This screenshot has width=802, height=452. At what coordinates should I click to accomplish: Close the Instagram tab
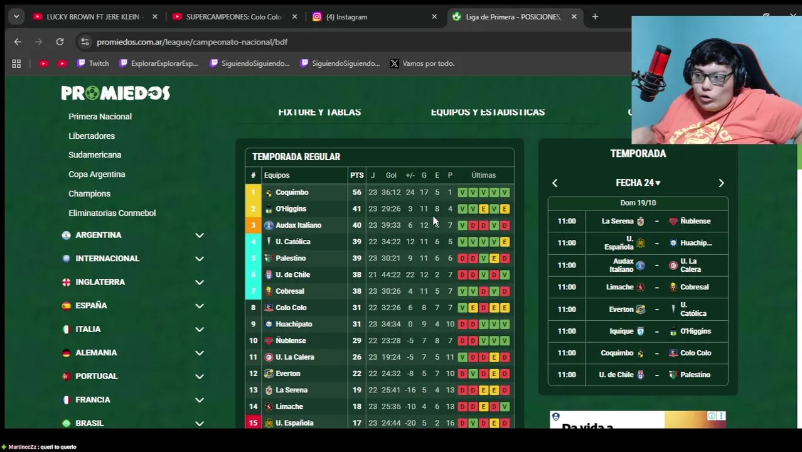click(x=434, y=17)
